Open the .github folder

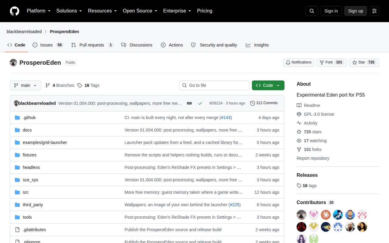pos(29,118)
